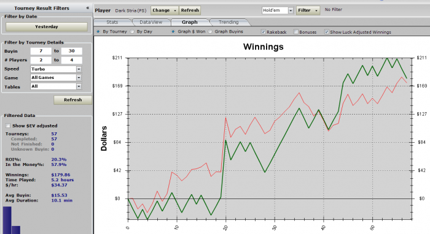Screen dimensions: 430x234
Task: Open the Trending tab
Action: click(x=229, y=22)
